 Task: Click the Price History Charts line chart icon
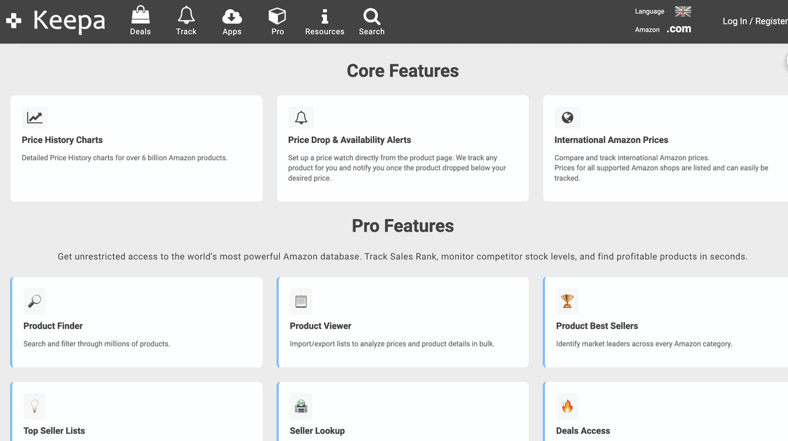tap(35, 117)
